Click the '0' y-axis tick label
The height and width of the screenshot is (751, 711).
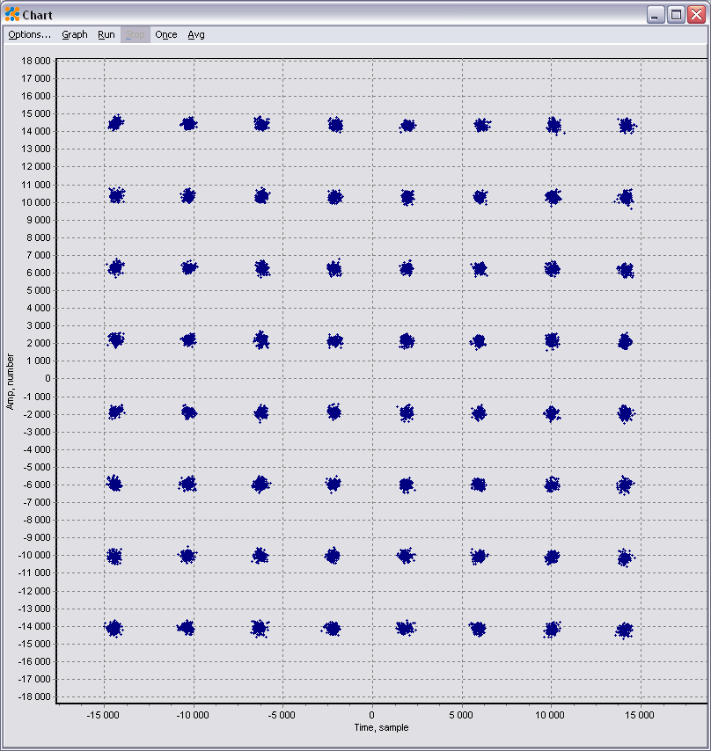(48, 378)
